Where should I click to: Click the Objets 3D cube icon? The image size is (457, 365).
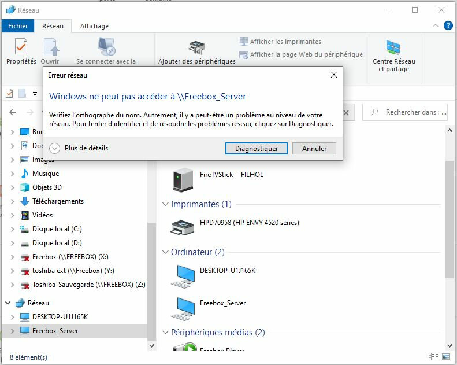(24, 187)
